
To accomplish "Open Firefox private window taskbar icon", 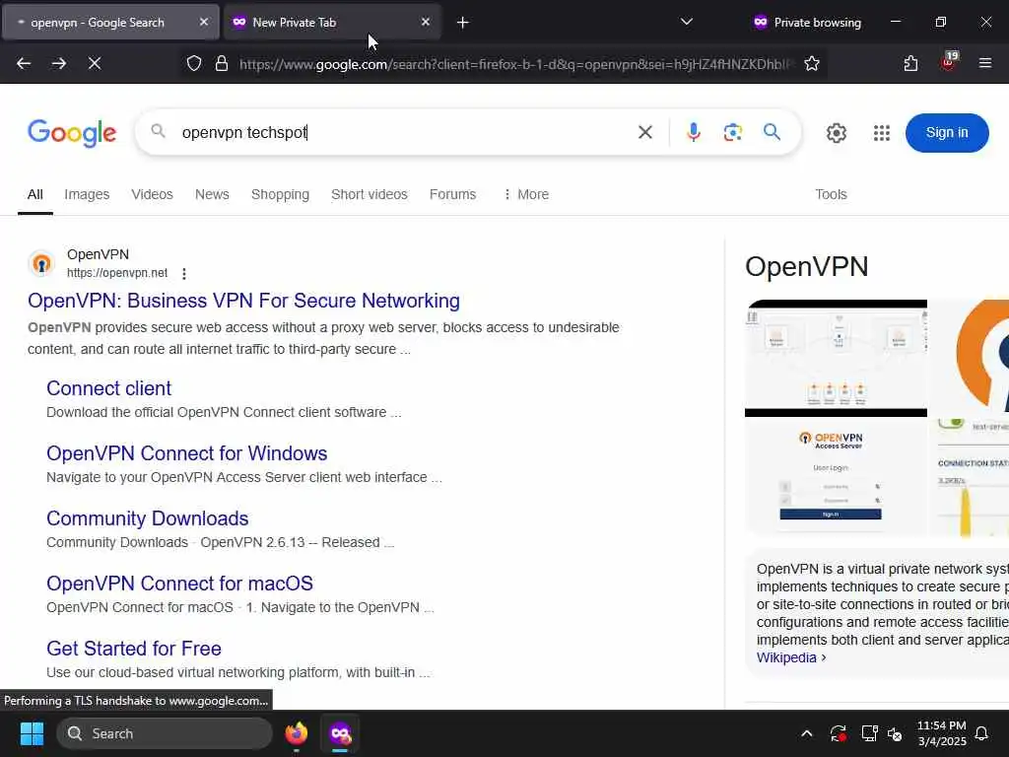I will 340,733.
